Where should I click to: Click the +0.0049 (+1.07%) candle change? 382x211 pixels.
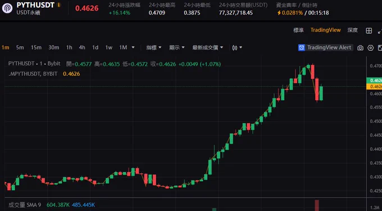click(199, 64)
